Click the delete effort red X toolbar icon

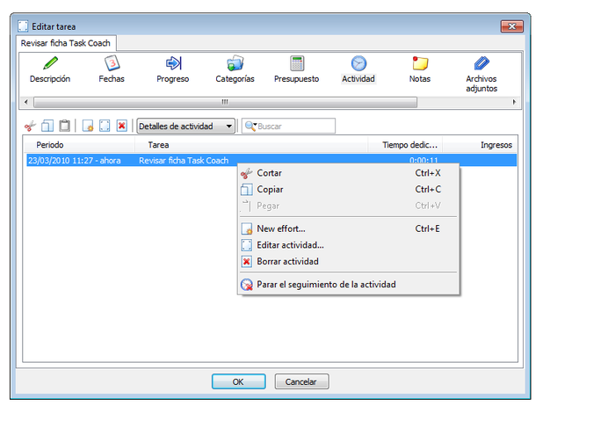[x=121, y=126]
